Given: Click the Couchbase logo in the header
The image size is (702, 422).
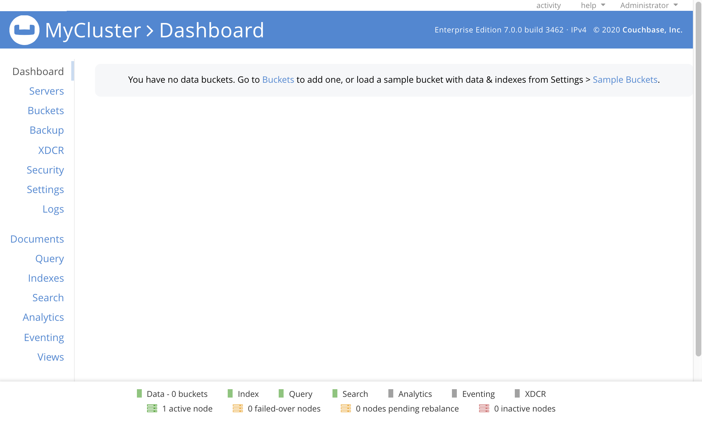Looking at the screenshot, I should pos(24,30).
